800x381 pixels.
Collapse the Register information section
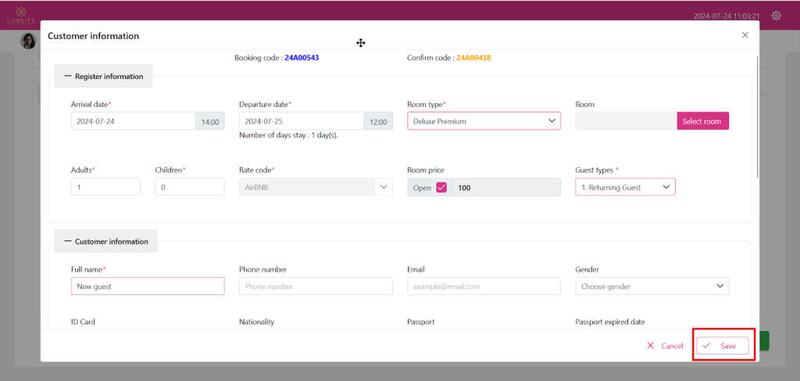(x=103, y=77)
